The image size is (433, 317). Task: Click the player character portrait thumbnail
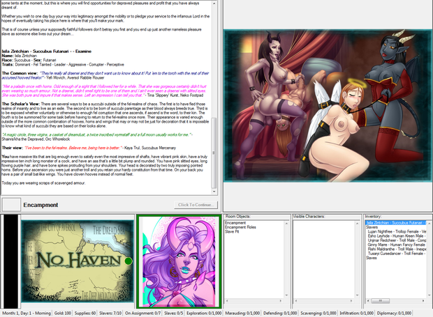click(x=179, y=261)
